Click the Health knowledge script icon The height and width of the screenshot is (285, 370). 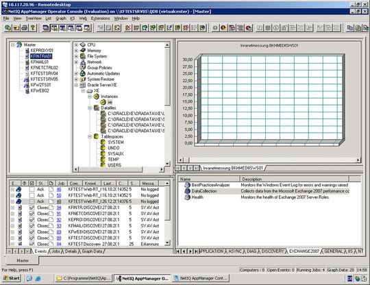tap(187, 197)
